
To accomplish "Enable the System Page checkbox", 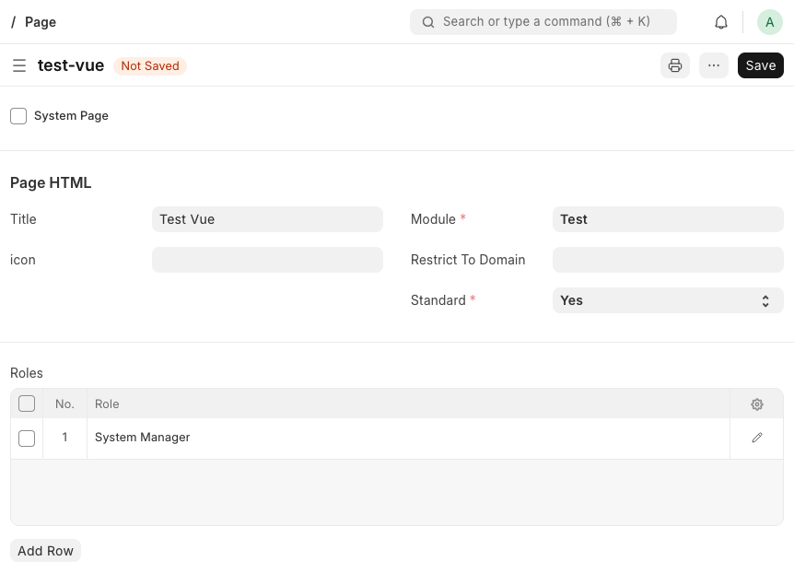I will tap(18, 116).
